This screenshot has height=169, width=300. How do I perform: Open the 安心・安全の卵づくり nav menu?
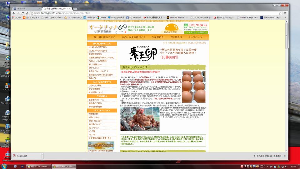point(133,37)
